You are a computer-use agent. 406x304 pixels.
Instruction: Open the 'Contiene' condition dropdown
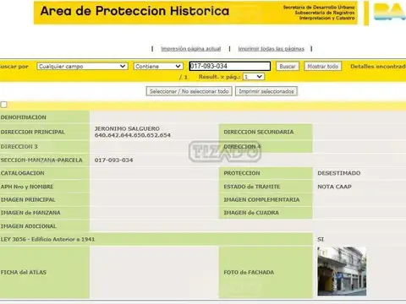point(158,66)
